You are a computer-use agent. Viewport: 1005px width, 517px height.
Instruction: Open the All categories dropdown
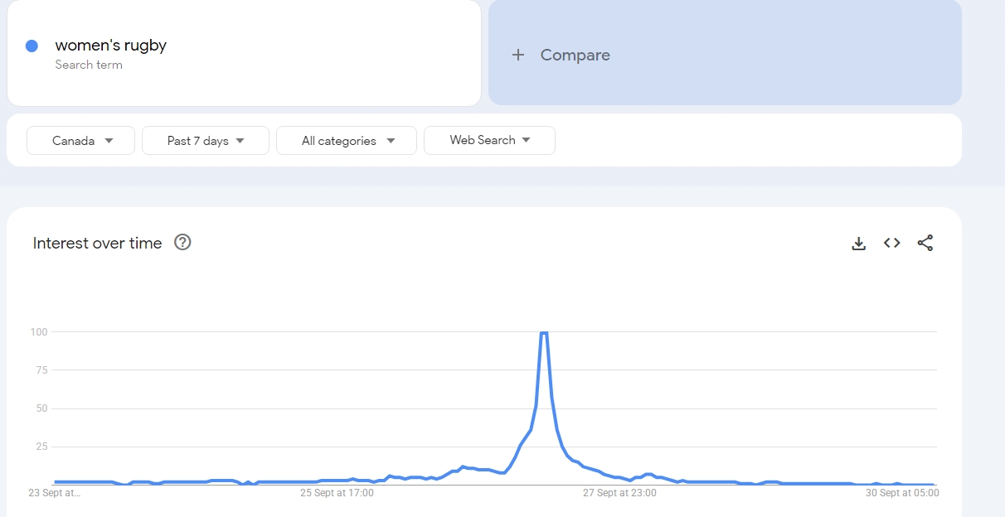tap(347, 141)
